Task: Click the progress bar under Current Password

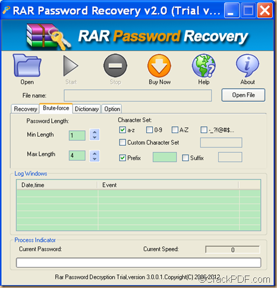Action: pyautogui.click(x=138, y=262)
